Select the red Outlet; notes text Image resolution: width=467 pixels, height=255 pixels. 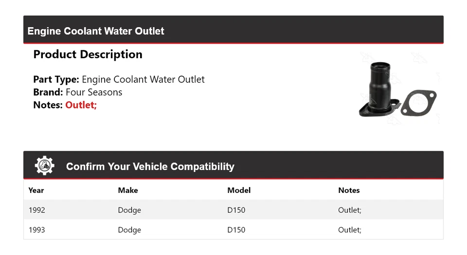point(81,105)
